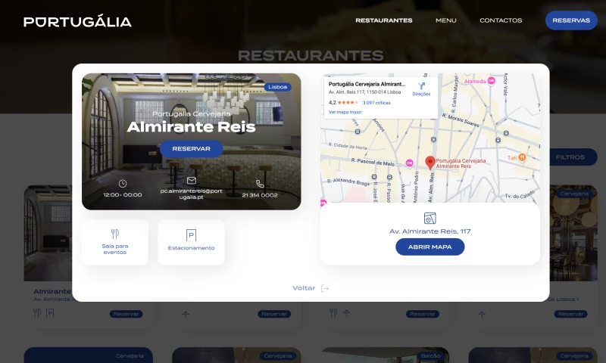Click Reservar on Almirante card in background
Viewport: 606px width, 363px height.
pyautogui.click(x=127, y=314)
